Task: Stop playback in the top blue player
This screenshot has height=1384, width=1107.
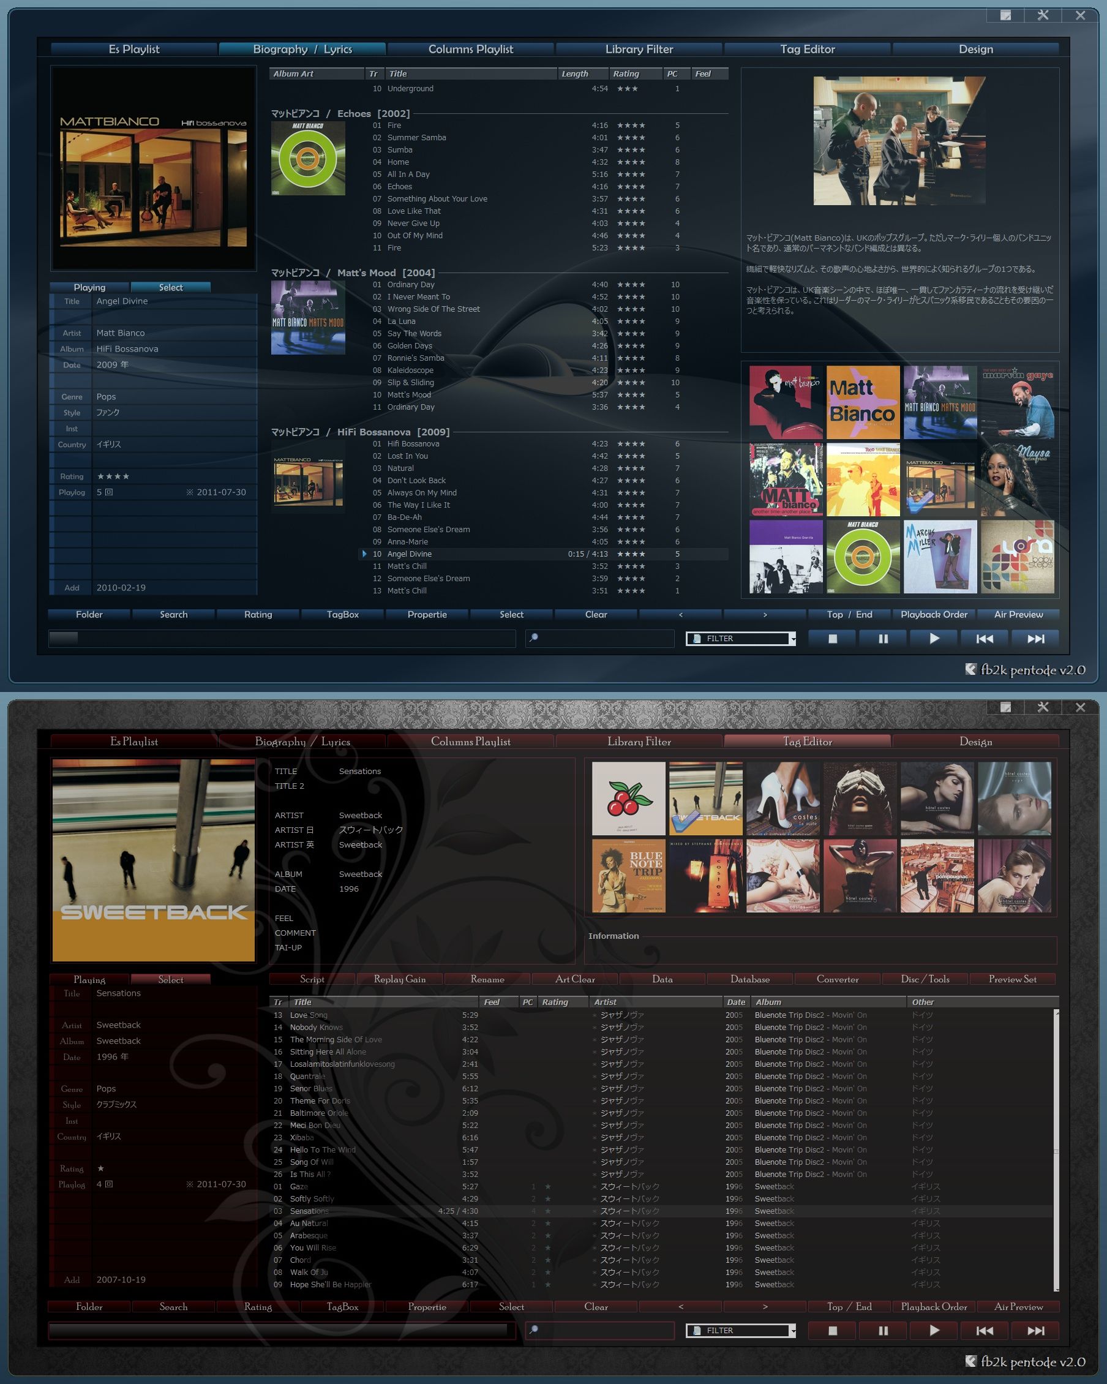Action: coord(832,639)
